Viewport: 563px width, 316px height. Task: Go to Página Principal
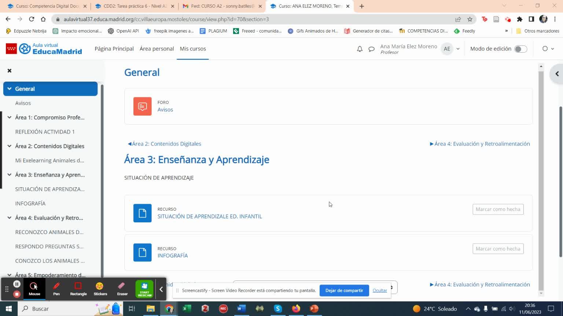(114, 49)
